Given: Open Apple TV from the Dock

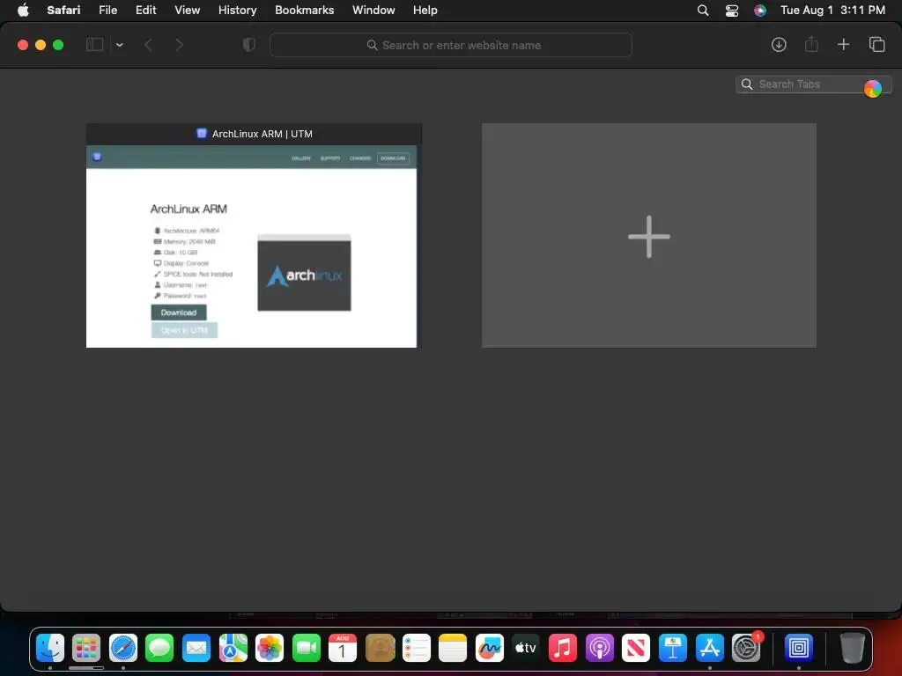Looking at the screenshot, I should [526, 648].
